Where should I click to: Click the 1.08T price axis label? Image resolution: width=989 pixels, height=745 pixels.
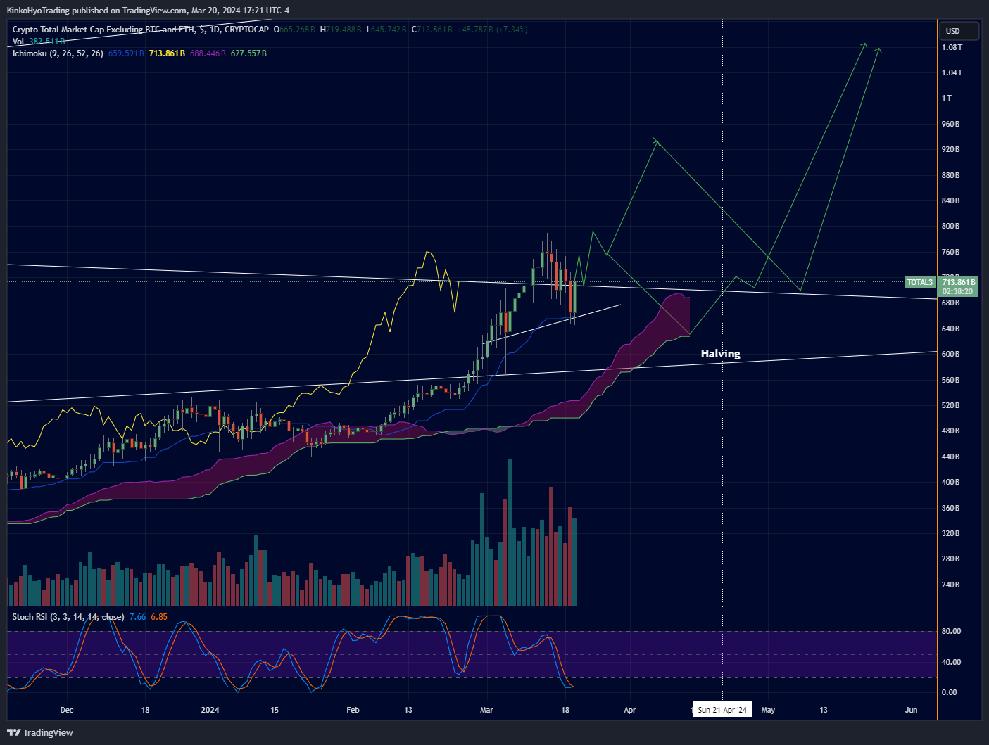coord(952,47)
